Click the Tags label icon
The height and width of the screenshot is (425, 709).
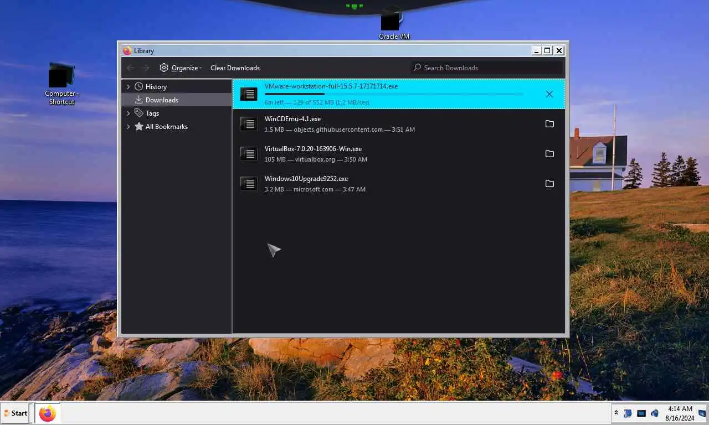pyautogui.click(x=139, y=113)
